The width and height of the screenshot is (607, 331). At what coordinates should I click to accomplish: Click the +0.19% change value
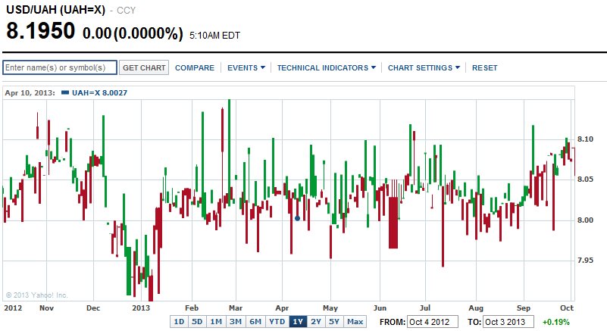pos(556,322)
